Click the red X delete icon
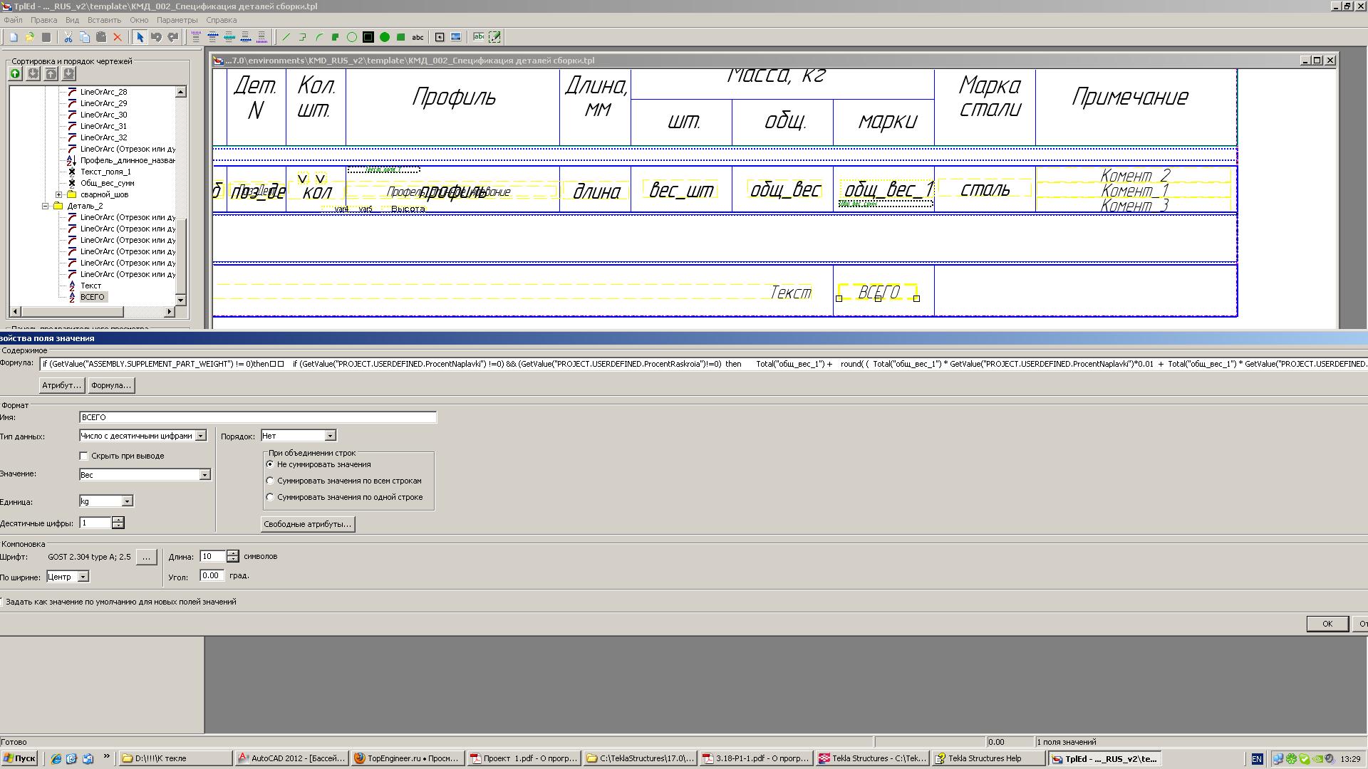1368x769 pixels. [118, 37]
